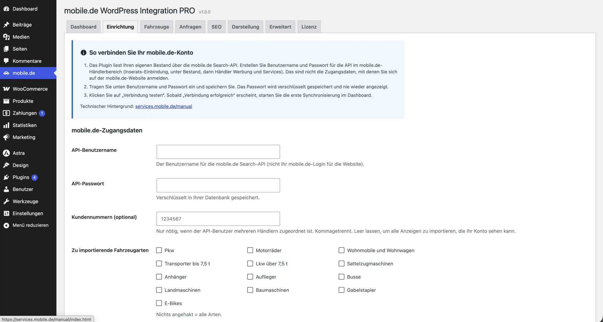Check the Busse checkbox

coord(341,277)
